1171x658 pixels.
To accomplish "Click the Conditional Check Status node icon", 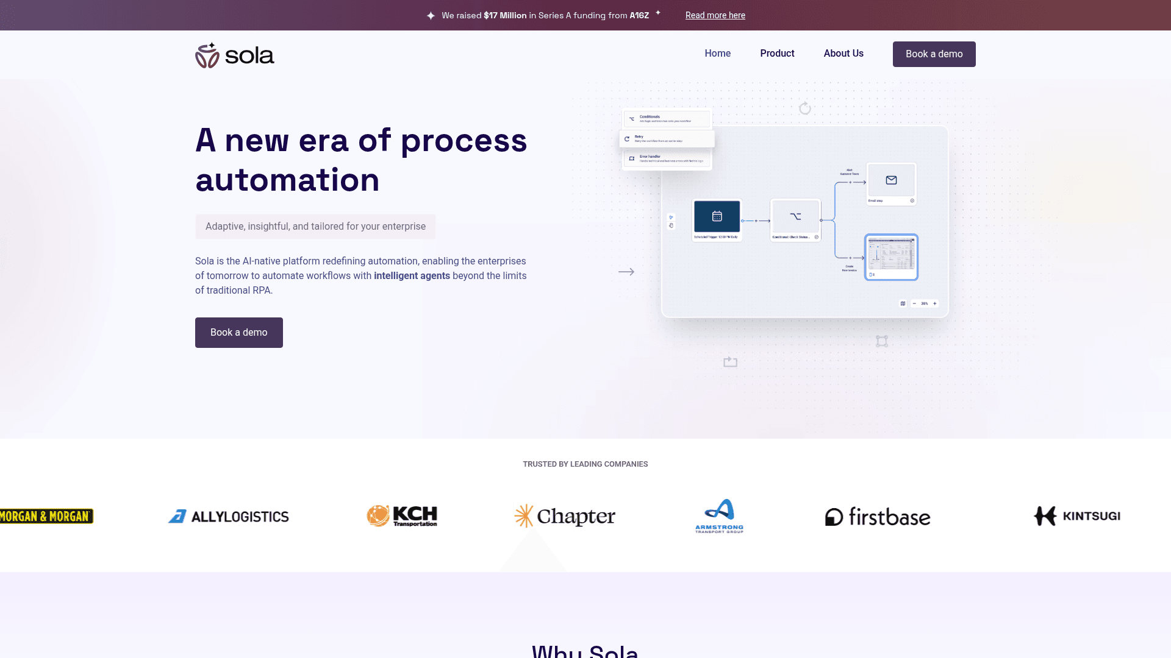I will point(795,216).
